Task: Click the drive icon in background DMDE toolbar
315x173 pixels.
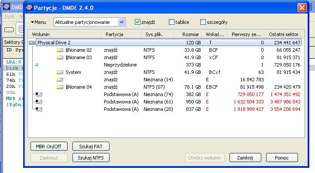Action: 9,30
